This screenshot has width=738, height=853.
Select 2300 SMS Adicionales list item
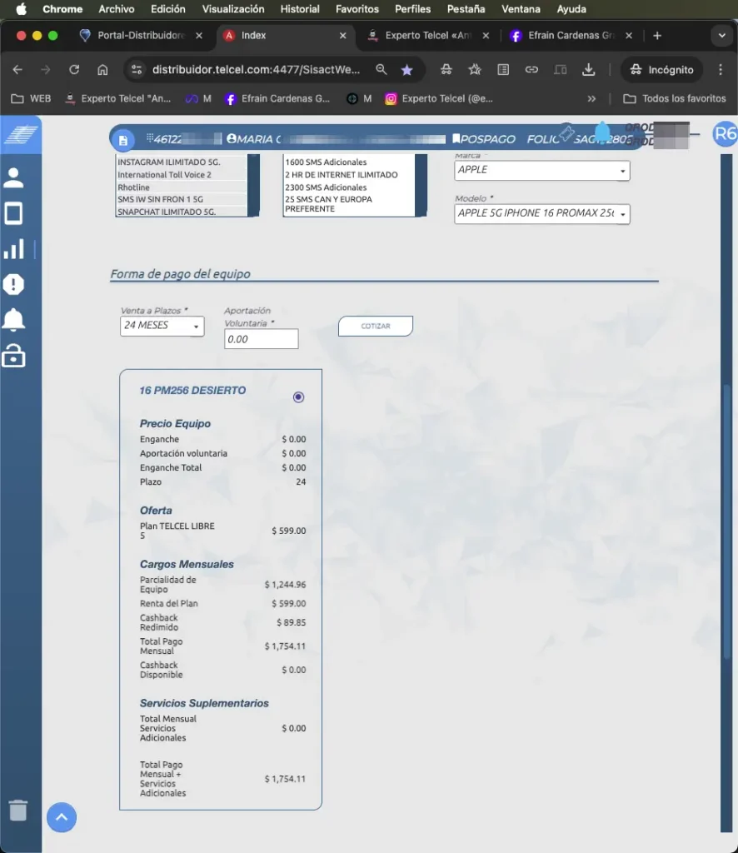(349, 187)
